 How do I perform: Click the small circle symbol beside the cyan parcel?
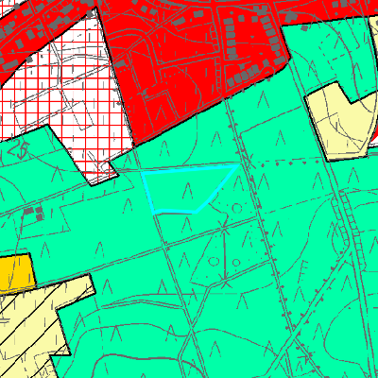[236, 208]
